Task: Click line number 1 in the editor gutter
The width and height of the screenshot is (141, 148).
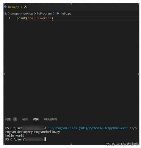Action: 10,18
